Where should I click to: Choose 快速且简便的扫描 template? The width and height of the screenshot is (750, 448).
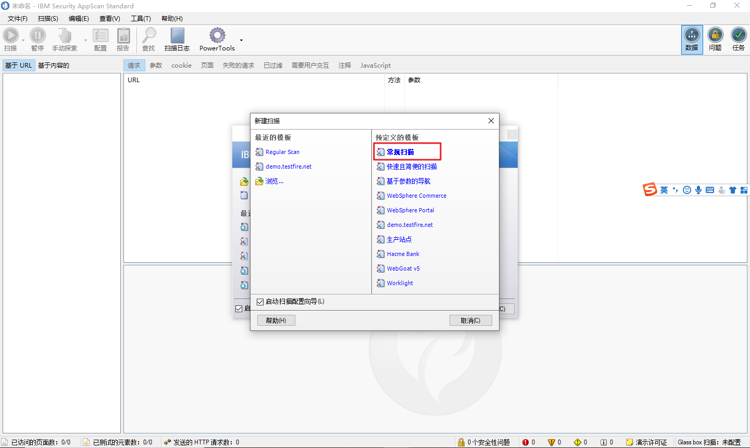click(x=411, y=167)
